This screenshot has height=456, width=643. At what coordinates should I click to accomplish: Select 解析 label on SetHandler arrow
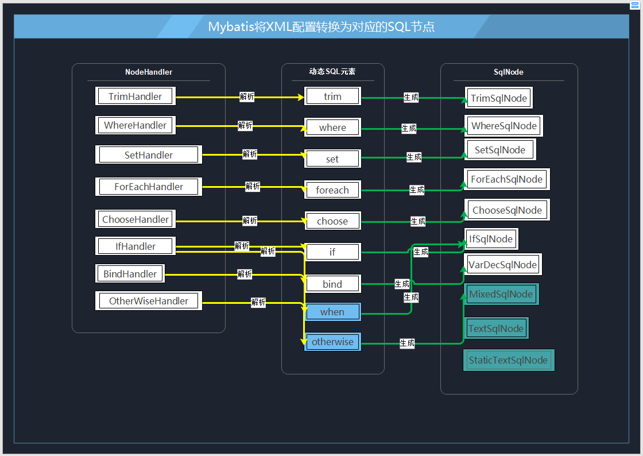point(250,154)
